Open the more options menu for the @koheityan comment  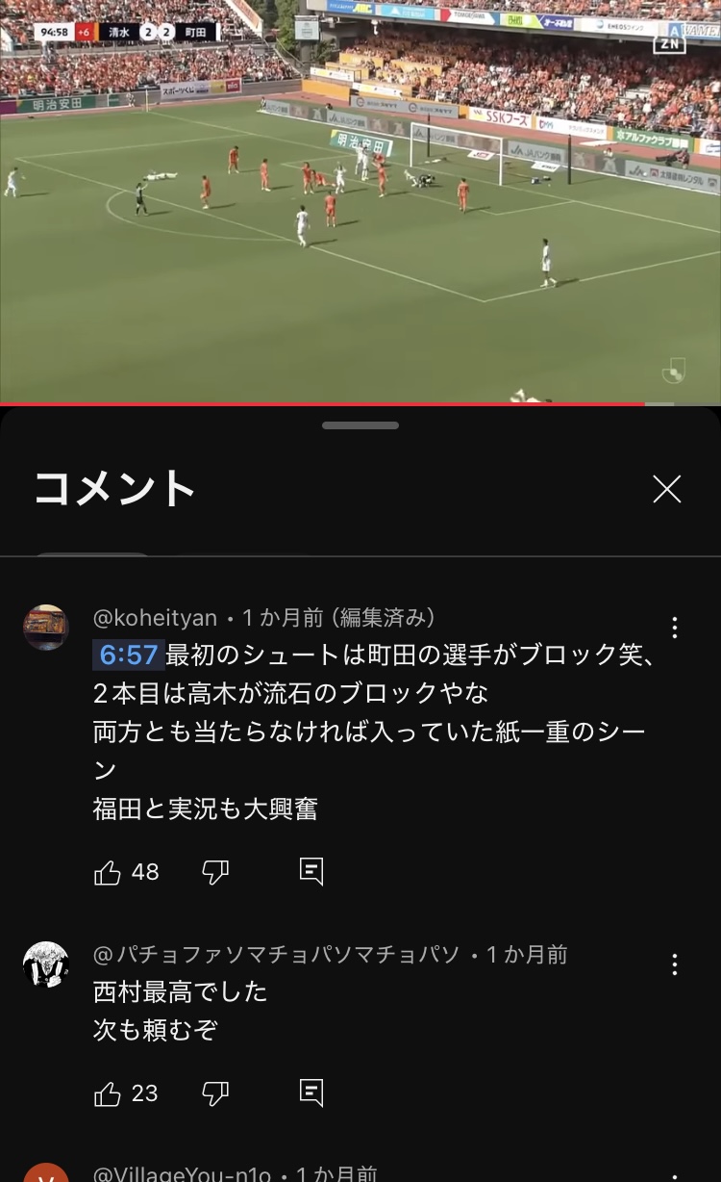[675, 628]
